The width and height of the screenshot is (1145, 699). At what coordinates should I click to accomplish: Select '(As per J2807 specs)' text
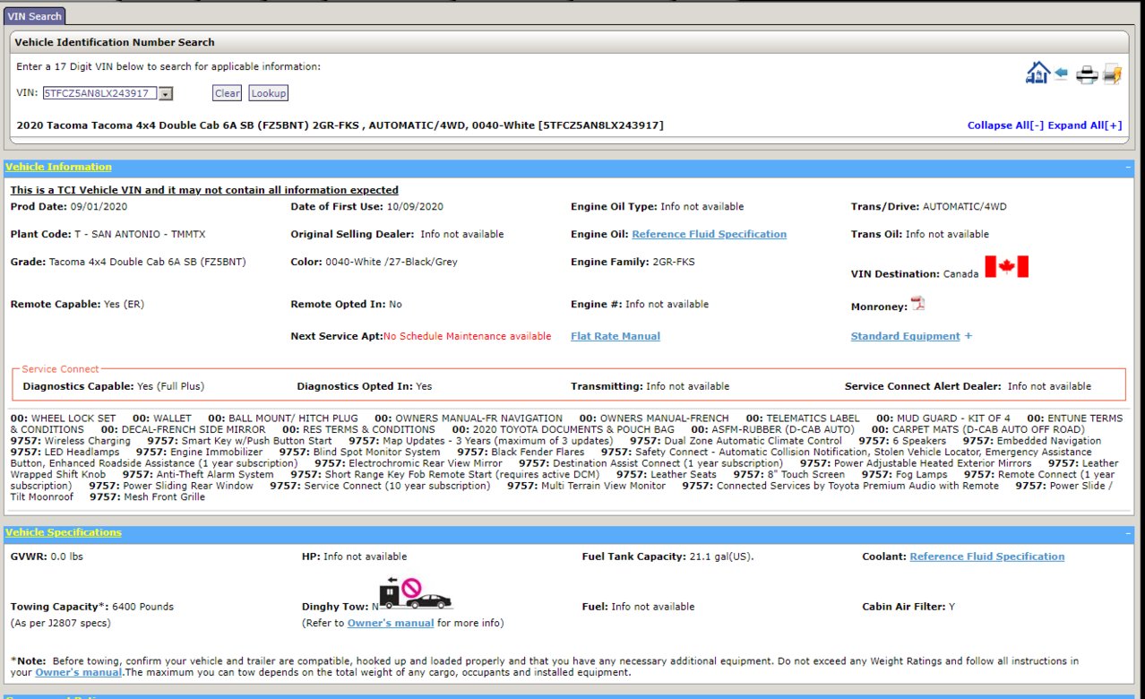pos(60,623)
